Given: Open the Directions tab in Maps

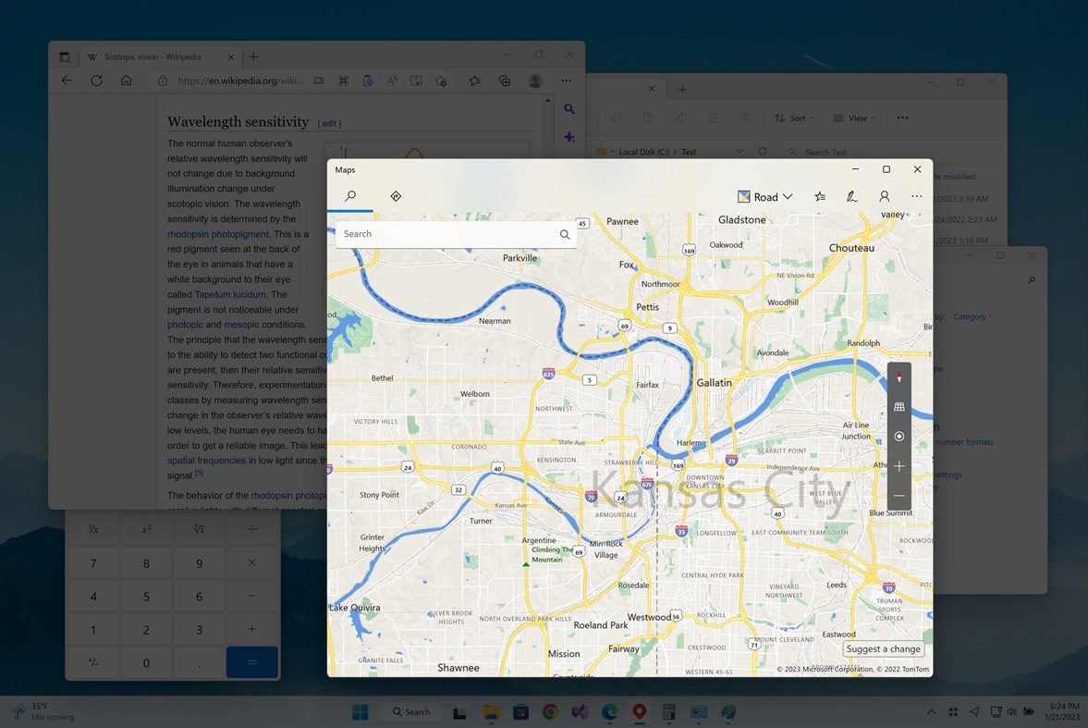Looking at the screenshot, I should click(x=396, y=197).
